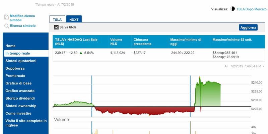This screenshot has width=268, height=134.
Task: Click the $240.00 axis label
Action: point(257,82)
